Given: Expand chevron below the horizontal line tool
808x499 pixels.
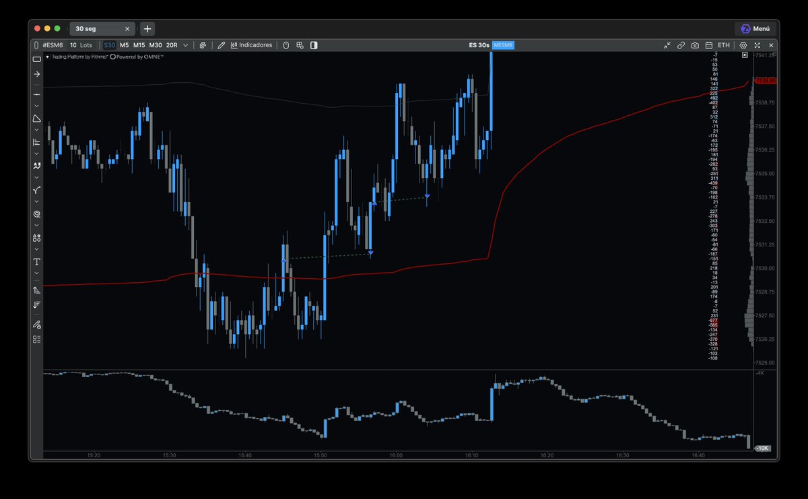Looking at the screenshot, I should pos(36,106).
